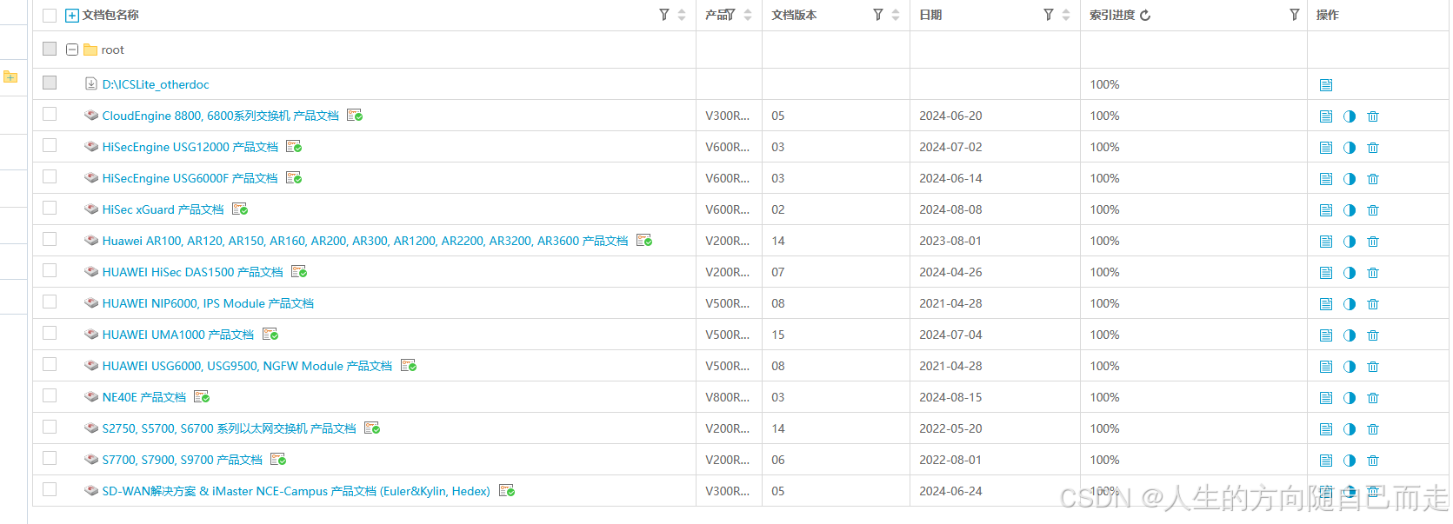Delete the S7700, S7900, S9700 package
The width and height of the screenshot is (1453, 524).
(x=1373, y=461)
